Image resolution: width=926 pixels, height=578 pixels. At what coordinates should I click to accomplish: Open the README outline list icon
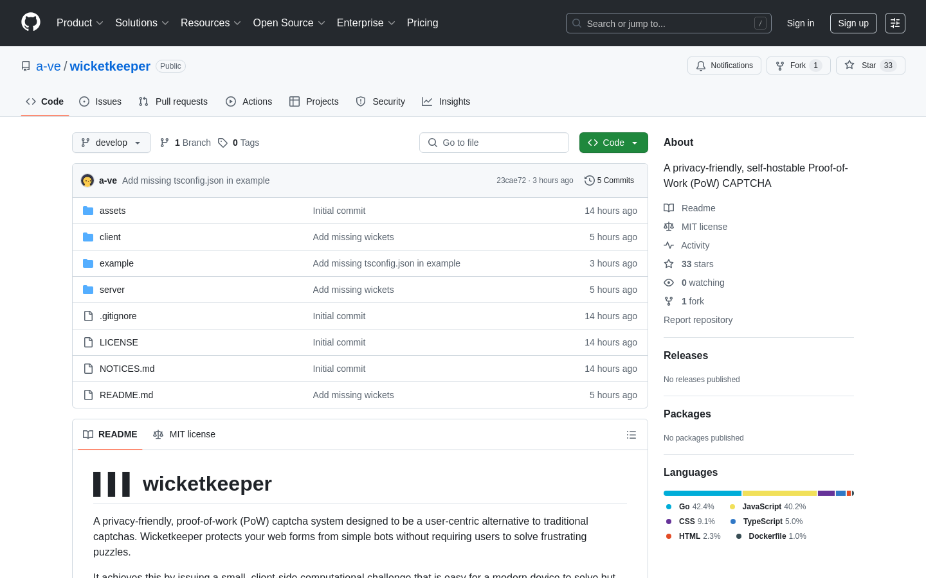coord(631,435)
